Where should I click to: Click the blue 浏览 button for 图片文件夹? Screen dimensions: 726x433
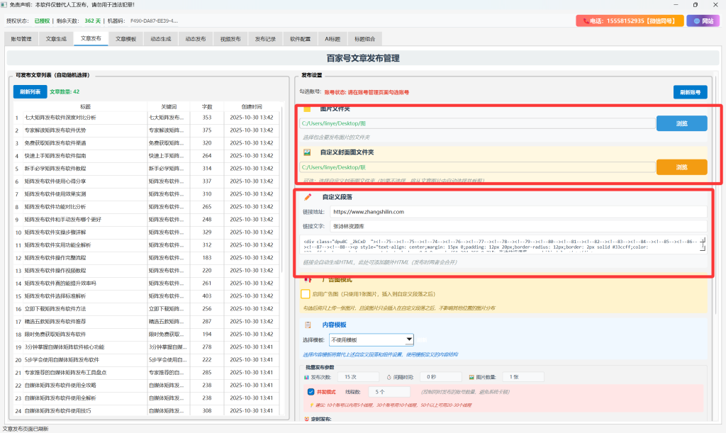tap(681, 123)
